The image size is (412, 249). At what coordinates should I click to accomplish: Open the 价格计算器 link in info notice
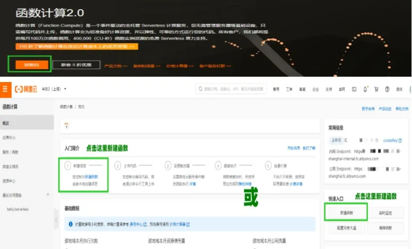(x=180, y=224)
